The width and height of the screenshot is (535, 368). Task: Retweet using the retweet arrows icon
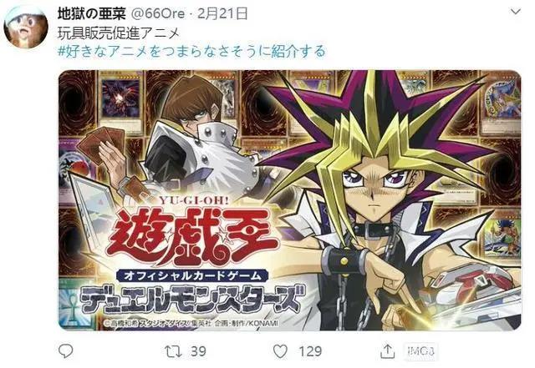[173, 351]
